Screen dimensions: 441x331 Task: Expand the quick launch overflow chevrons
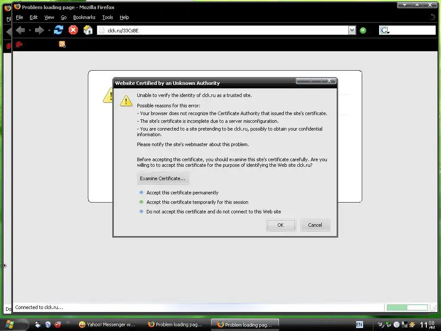click(x=68, y=322)
